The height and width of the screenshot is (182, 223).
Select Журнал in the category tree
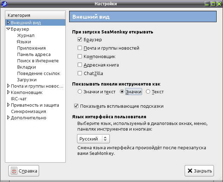(26, 35)
